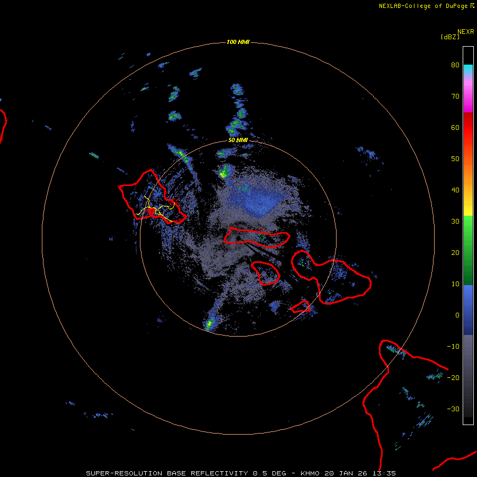Click the 30 value on the dBZ scale

(455, 222)
